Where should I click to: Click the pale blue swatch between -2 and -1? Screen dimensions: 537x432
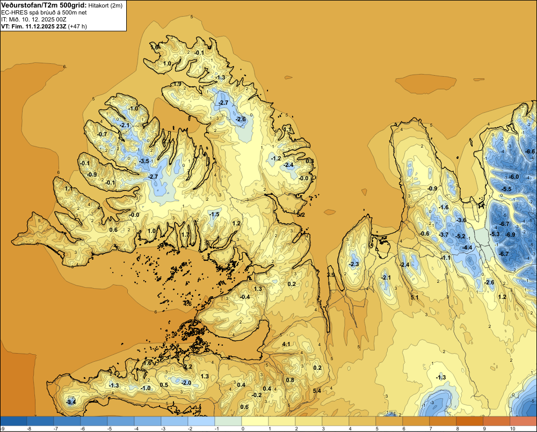pyautogui.click(x=201, y=421)
